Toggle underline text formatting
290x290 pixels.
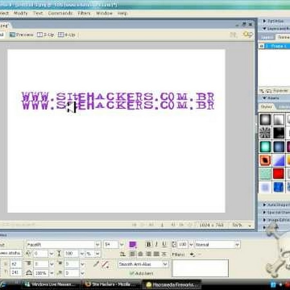[164, 244]
